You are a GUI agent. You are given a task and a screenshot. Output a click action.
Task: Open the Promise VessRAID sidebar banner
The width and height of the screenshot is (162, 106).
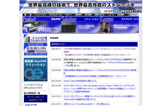[36, 51]
